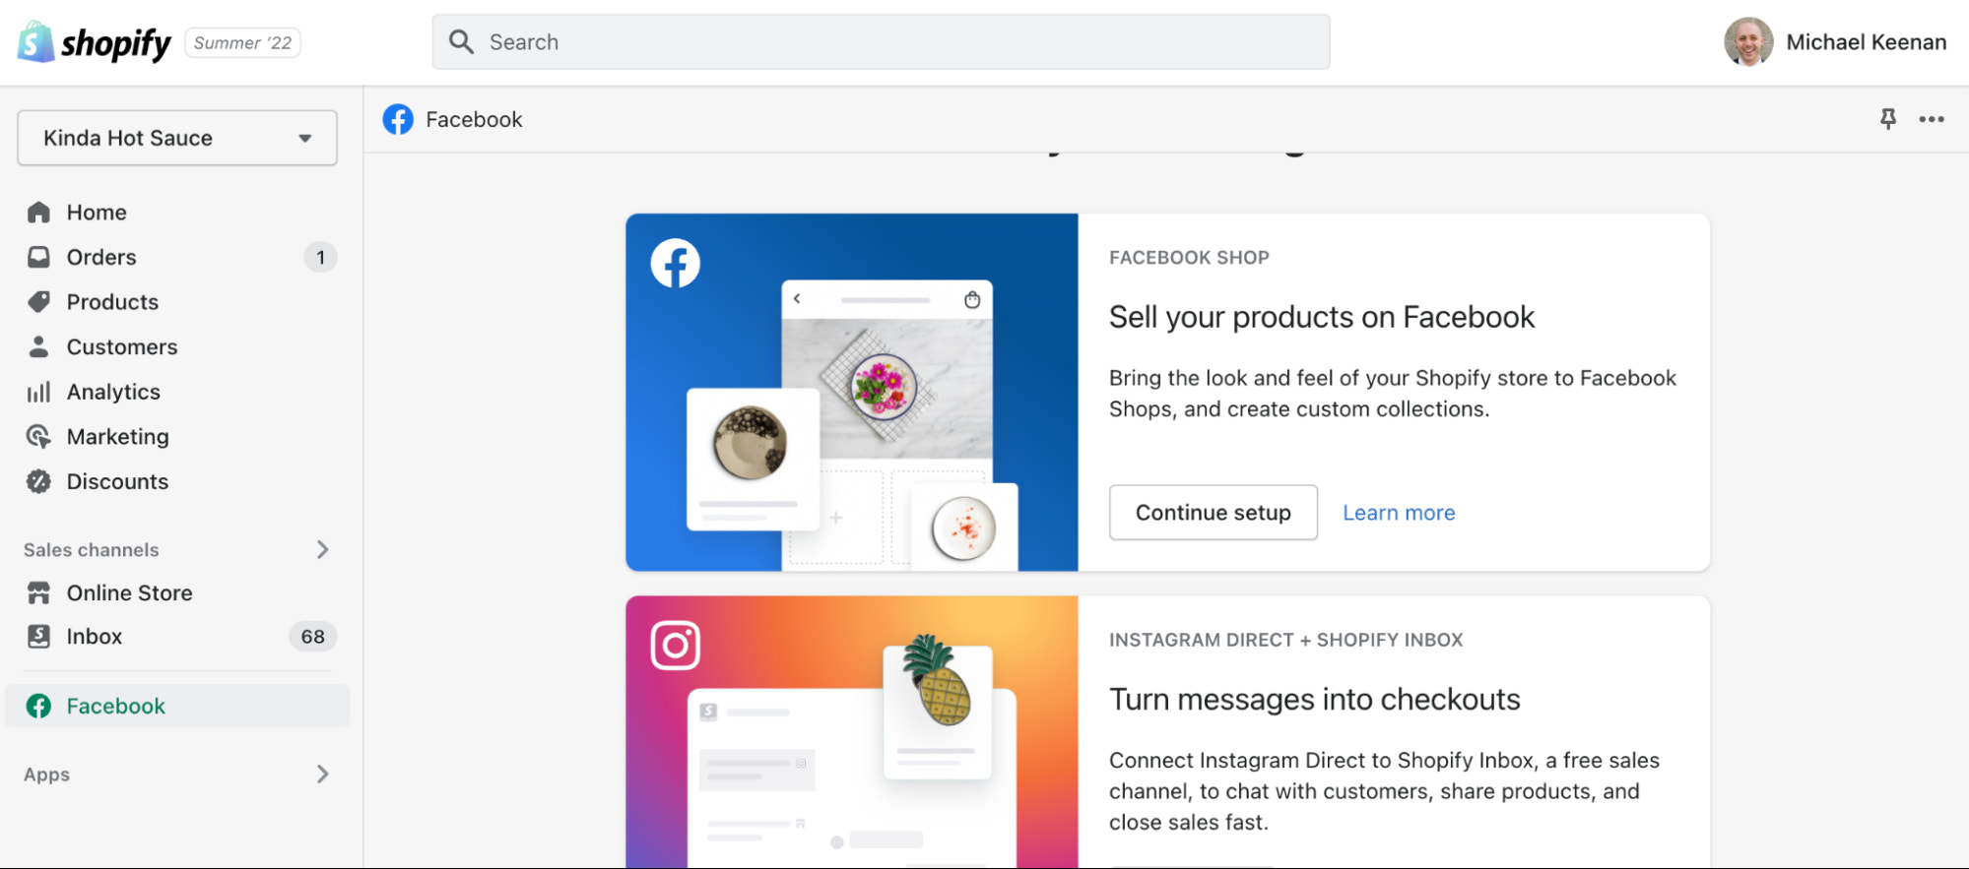Click the Orders count badge 1
The image size is (1969, 869).
click(x=320, y=258)
